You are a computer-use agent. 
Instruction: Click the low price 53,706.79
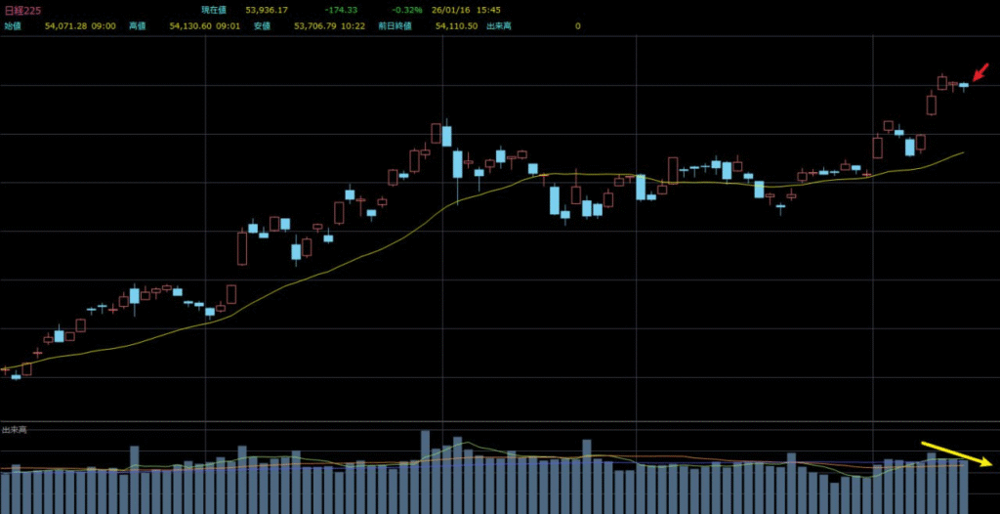[x=314, y=26]
